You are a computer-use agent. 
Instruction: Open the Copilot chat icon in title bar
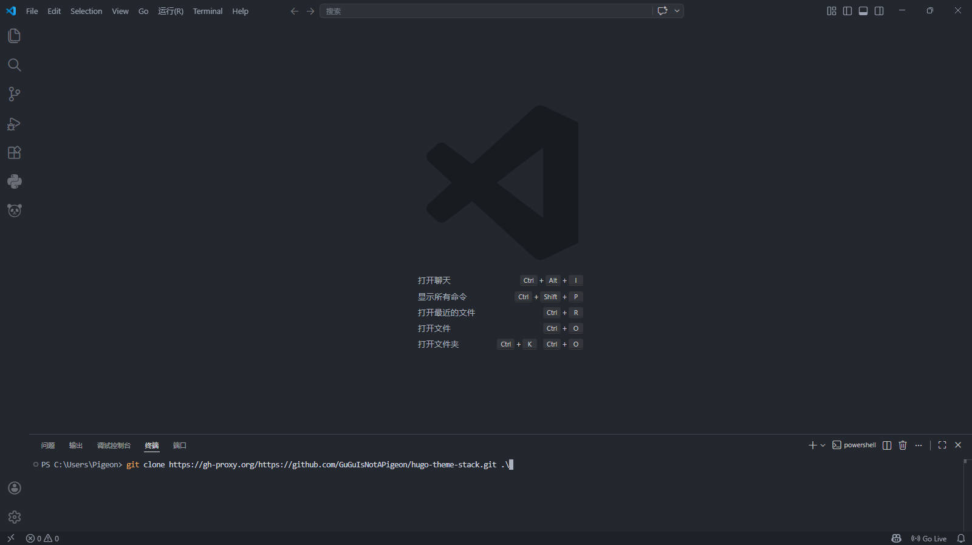pyautogui.click(x=662, y=11)
